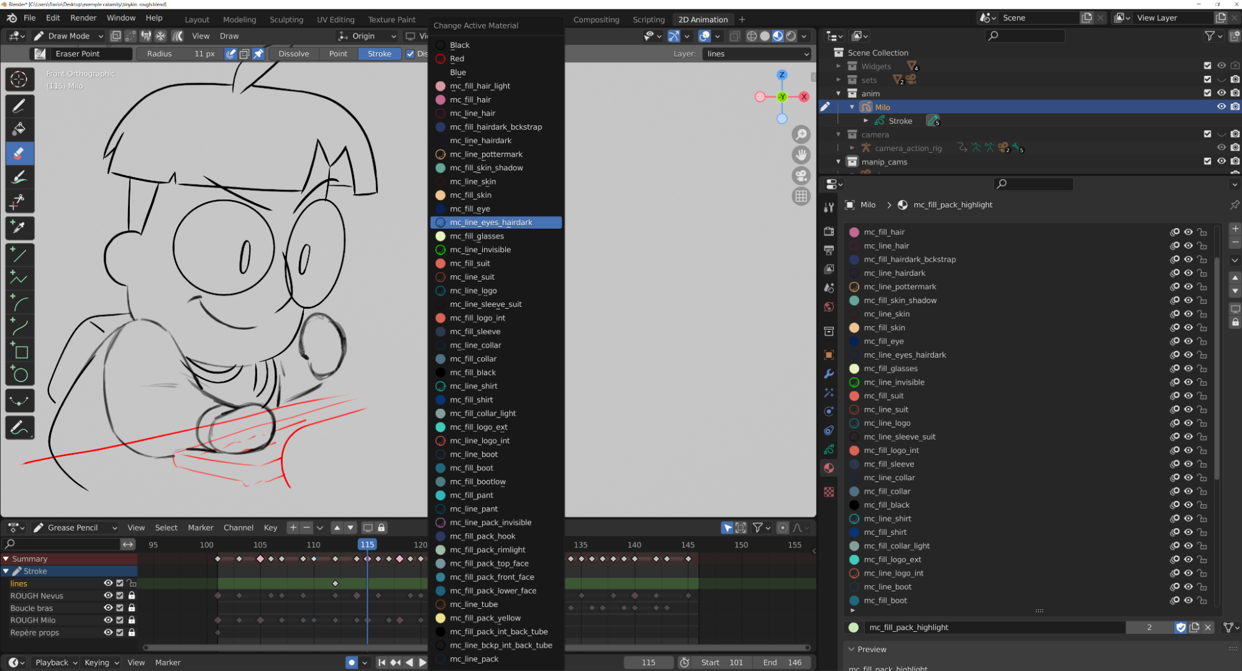
Task: Select the Fill tool in the toolbar
Action: [x=21, y=129]
